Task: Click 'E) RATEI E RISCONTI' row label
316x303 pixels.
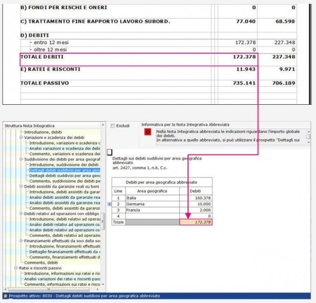Action: coord(50,69)
